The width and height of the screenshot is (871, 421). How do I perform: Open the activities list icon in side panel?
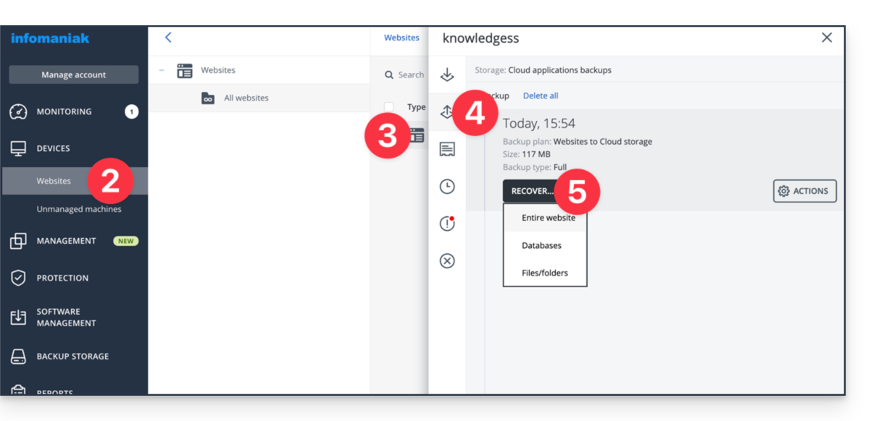tap(447, 150)
